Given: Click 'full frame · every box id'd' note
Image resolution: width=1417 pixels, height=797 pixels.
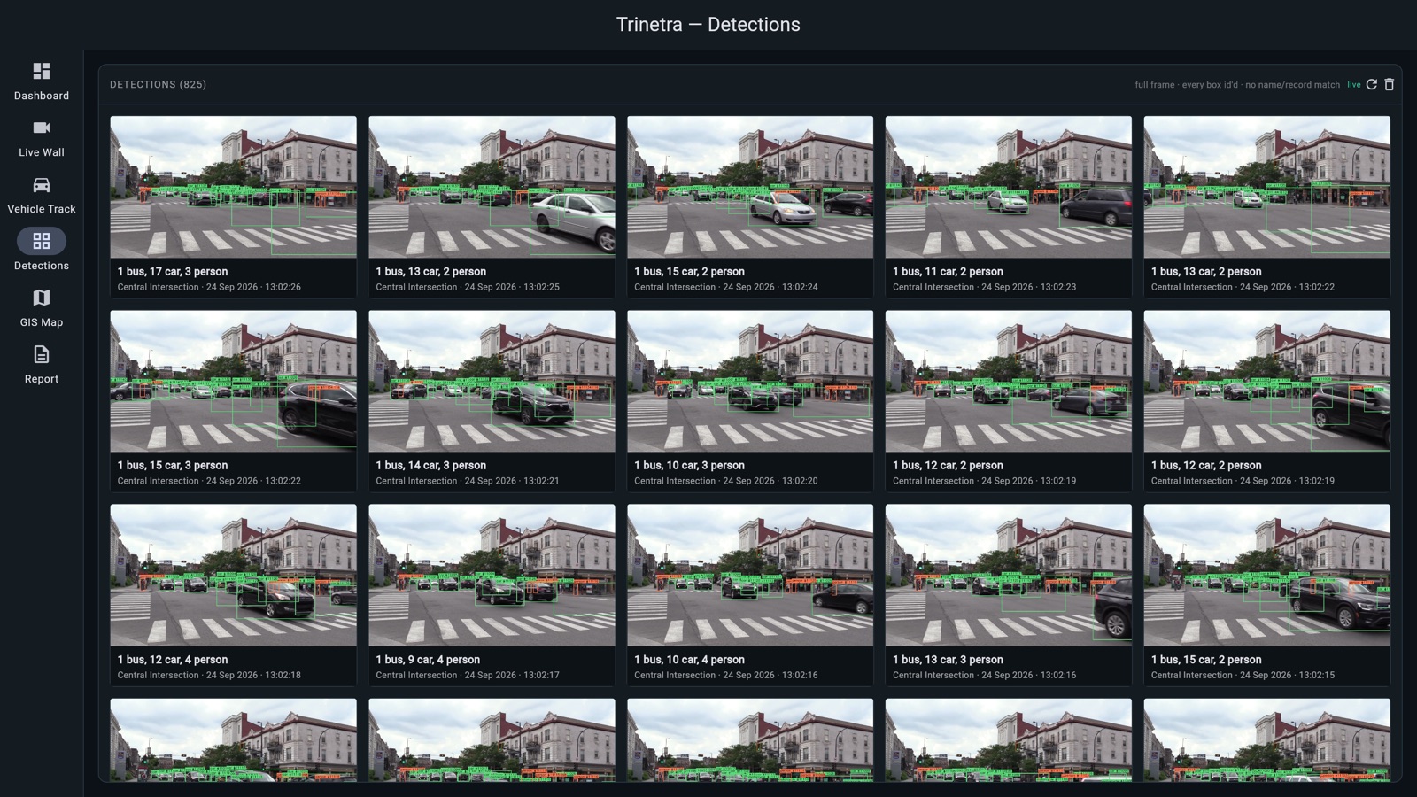Looking at the screenshot, I should point(1187,85).
